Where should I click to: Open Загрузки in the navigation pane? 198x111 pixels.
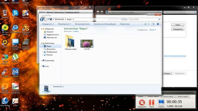(50, 32)
